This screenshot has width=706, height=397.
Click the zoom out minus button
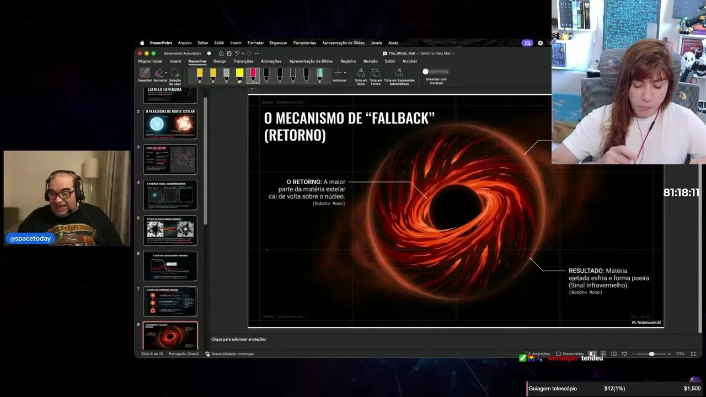(633, 353)
